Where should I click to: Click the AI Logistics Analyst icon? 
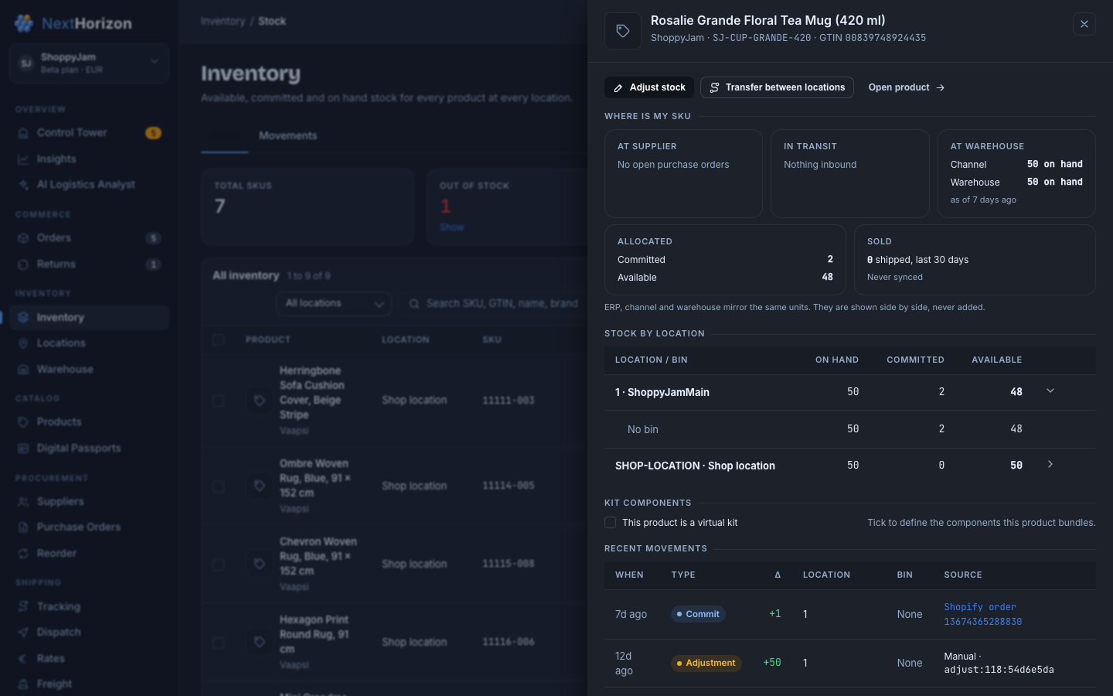(x=23, y=185)
